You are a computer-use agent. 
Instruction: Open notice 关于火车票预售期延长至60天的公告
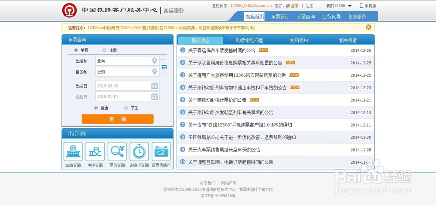(224, 150)
